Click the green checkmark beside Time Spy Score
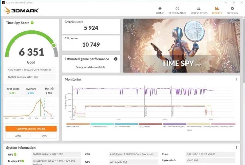The height and width of the screenshot is (165, 245). tap(32, 23)
